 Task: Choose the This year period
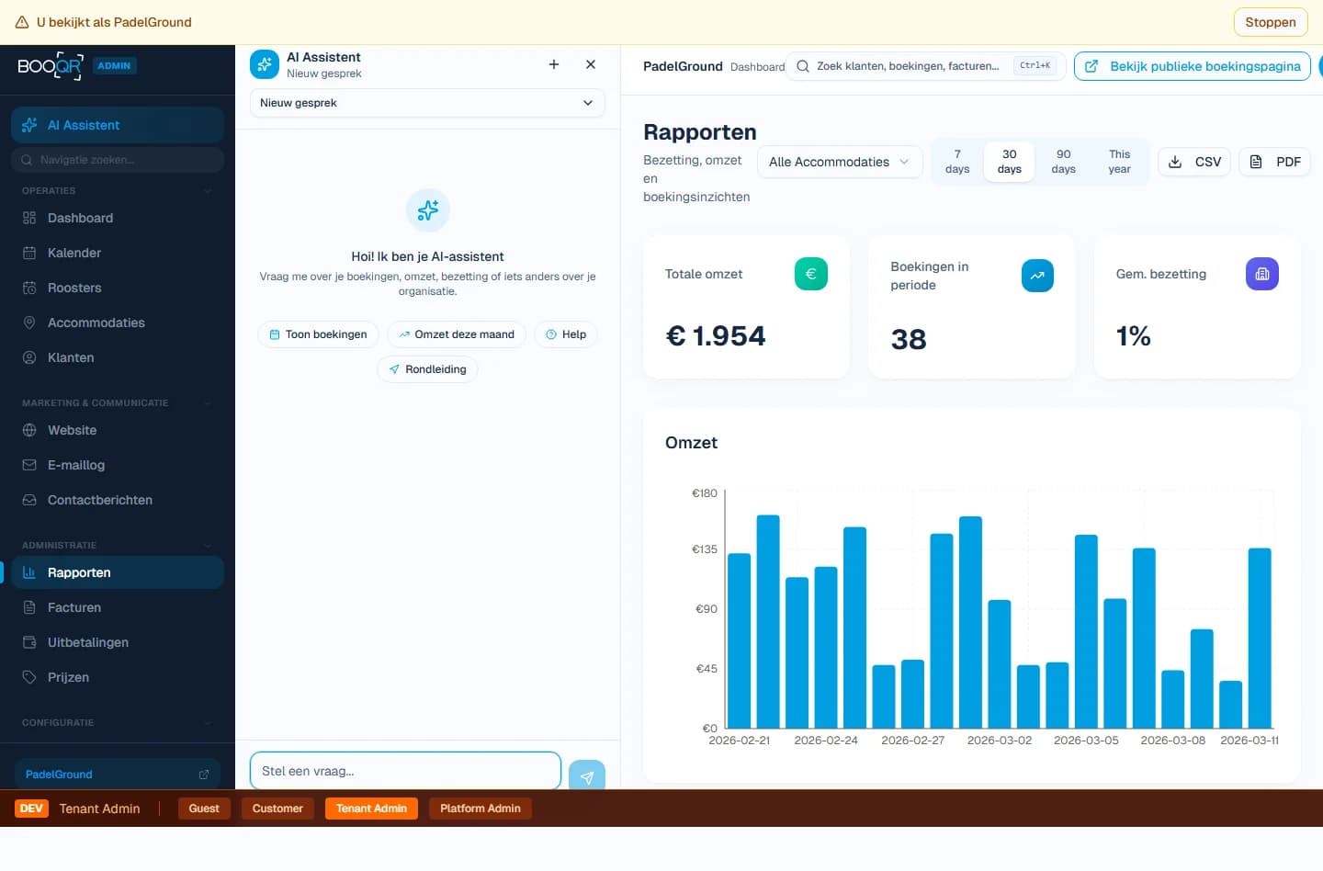click(1119, 162)
